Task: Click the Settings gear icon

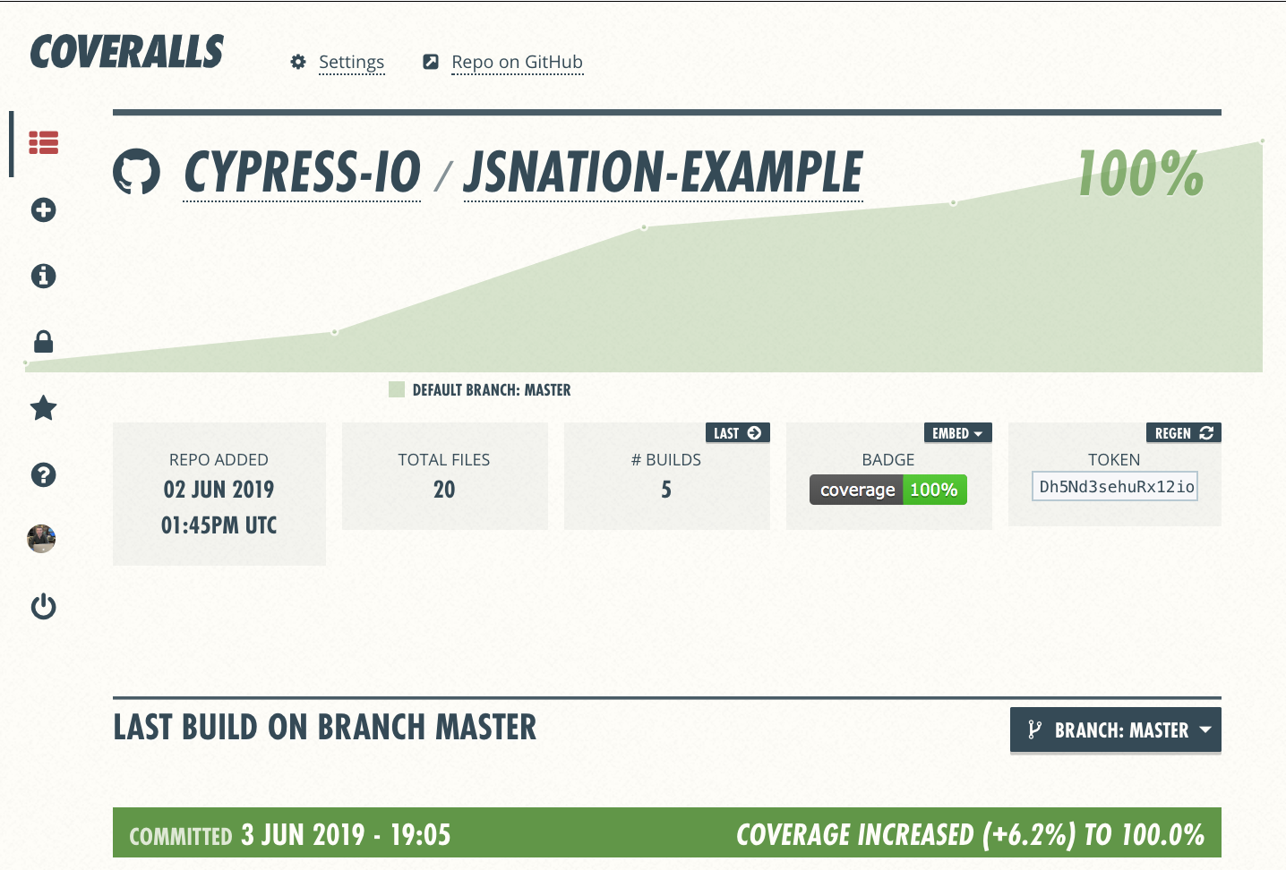Action: point(298,62)
